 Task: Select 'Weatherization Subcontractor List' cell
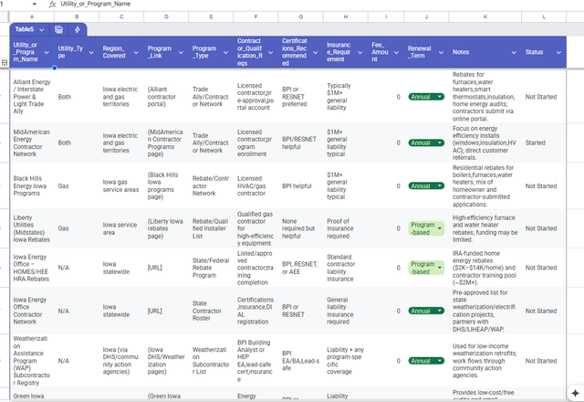click(211, 361)
